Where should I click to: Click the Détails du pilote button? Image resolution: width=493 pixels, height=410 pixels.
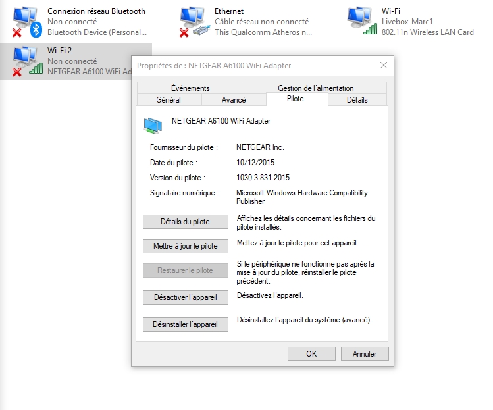(186, 222)
